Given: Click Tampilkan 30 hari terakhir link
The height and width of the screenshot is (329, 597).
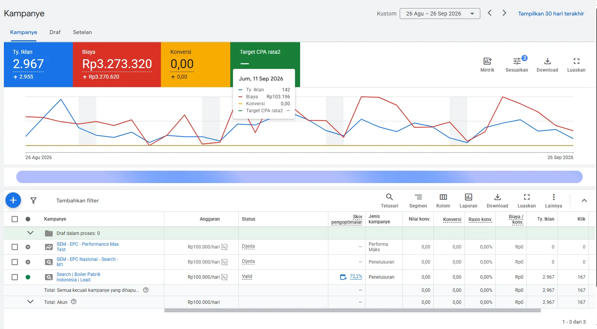Looking at the screenshot, I should pos(551,14).
